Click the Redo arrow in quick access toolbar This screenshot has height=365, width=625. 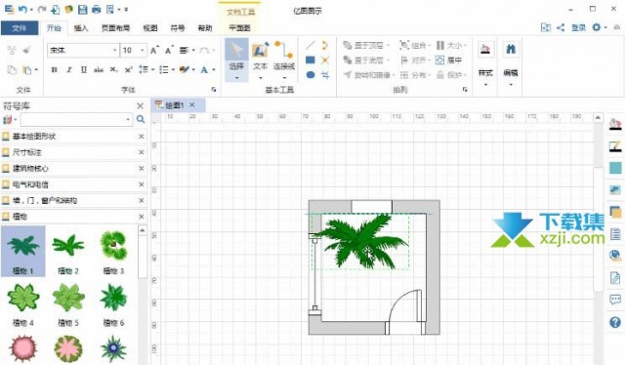pos(41,9)
